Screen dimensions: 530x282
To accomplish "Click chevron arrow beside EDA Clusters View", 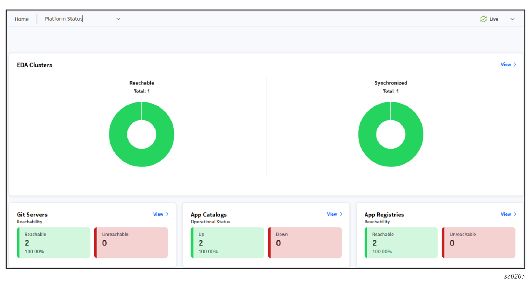I will [x=515, y=65].
